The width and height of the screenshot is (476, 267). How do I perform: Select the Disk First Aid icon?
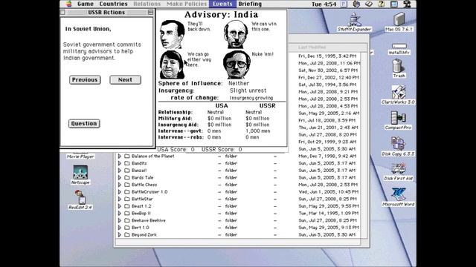click(399, 169)
